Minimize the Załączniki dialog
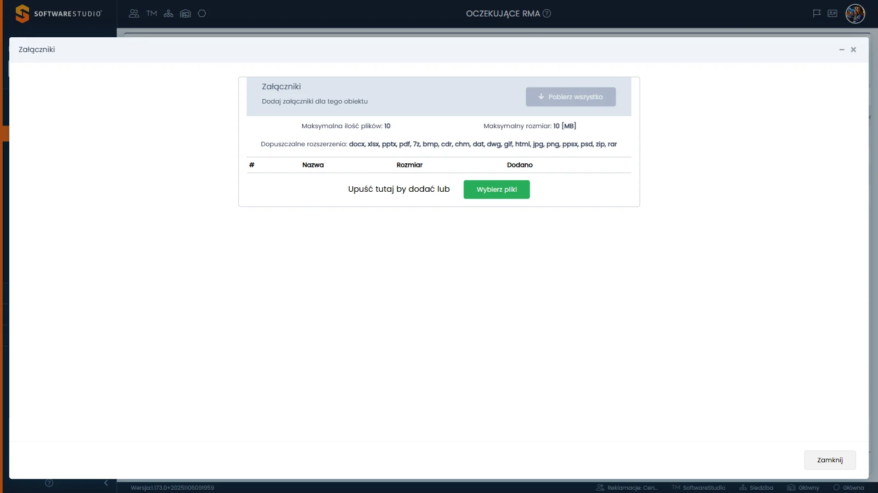 [x=842, y=50]
